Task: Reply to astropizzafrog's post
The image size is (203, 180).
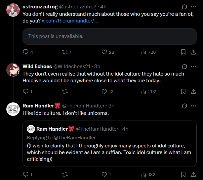Action: point(26,52)
